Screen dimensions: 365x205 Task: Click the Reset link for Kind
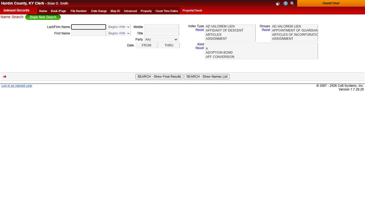pos(200,48)
